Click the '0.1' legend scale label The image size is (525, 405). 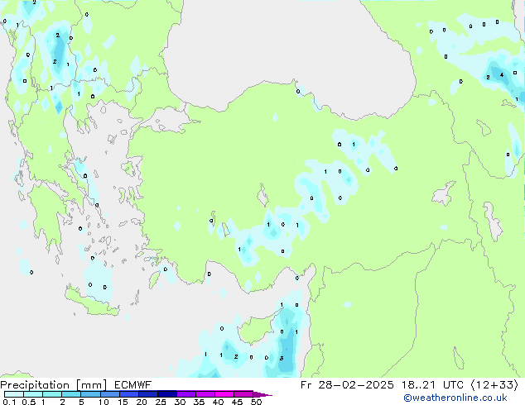tap(9, 402)
